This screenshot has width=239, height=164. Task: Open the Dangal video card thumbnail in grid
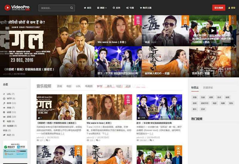click(x=59, y=107)
